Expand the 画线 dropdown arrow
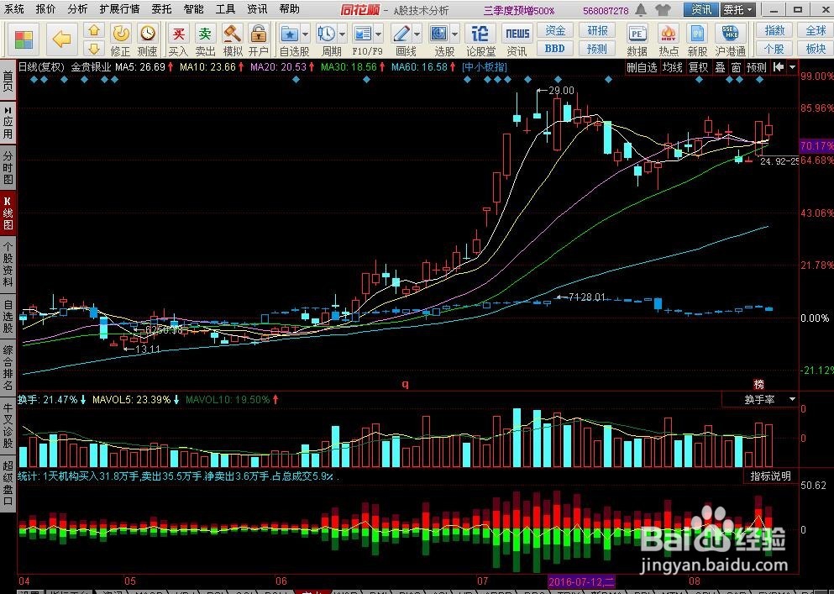834x594 pixels. tap(417, 34)
